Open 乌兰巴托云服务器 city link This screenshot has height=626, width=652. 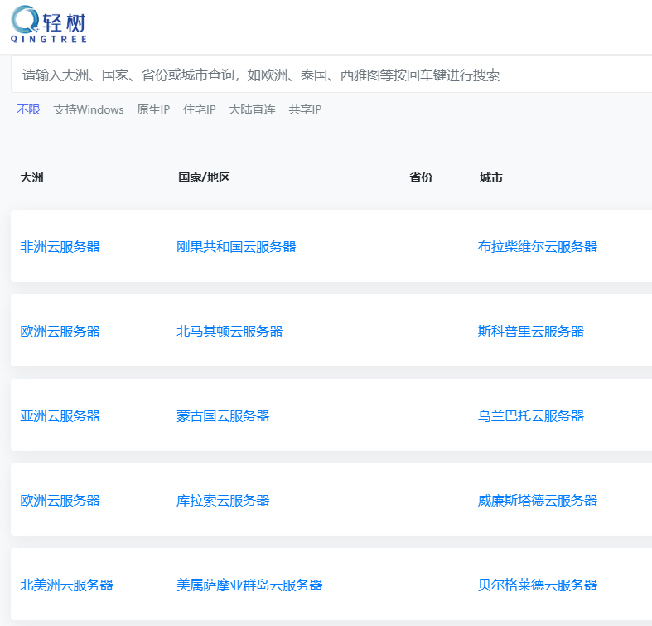(x=531, y=415)
